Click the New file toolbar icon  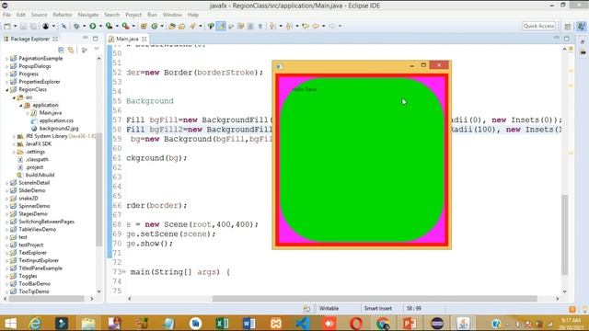coord(7,26)
